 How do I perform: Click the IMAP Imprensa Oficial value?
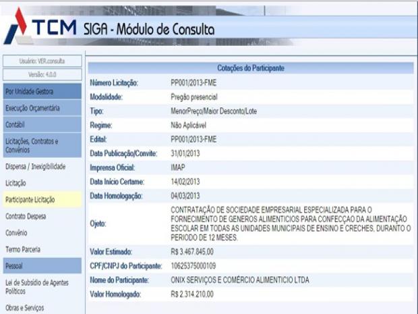[178, 167]
